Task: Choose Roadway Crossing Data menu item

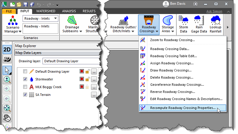Action: point(183,49)
